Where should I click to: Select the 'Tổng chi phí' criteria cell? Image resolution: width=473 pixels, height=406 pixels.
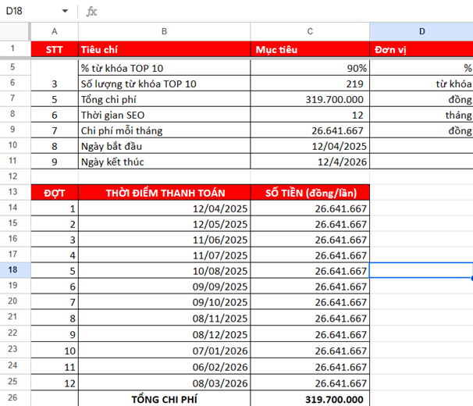pyautogui.click(x=165, y=99)
